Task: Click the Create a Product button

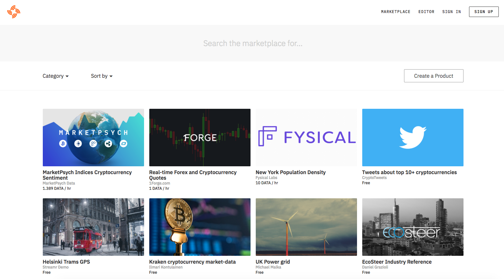Action: [433, 76]
